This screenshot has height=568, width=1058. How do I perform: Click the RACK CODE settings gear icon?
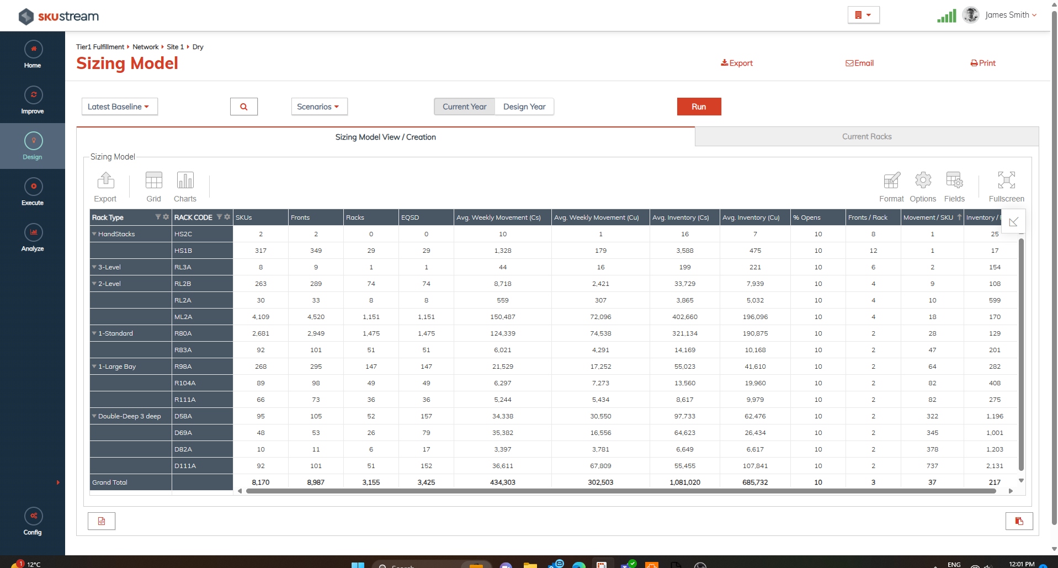(227, 217)
